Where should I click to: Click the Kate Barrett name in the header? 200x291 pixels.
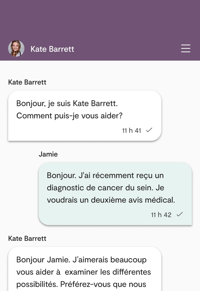click(52, 49)
